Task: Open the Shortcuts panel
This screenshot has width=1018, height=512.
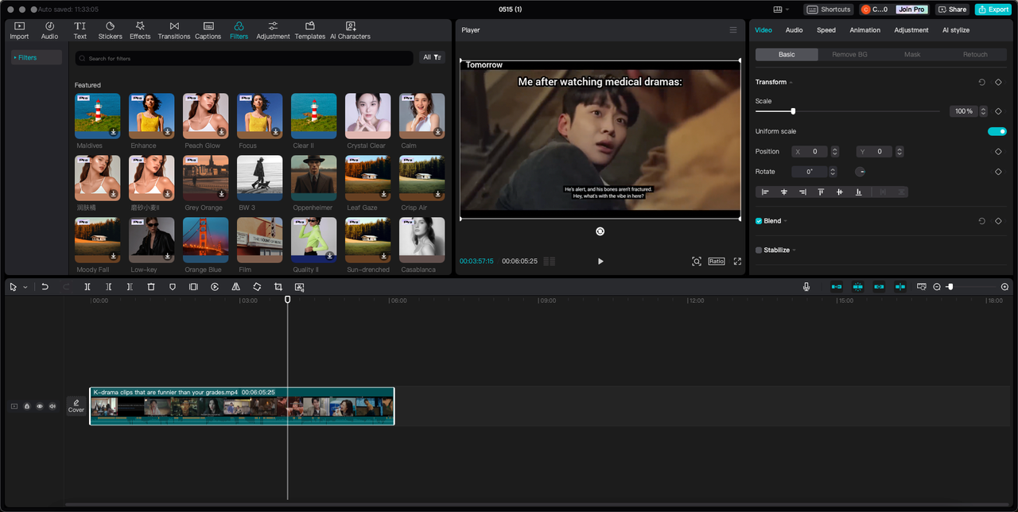Action: (x=828, y=10)
